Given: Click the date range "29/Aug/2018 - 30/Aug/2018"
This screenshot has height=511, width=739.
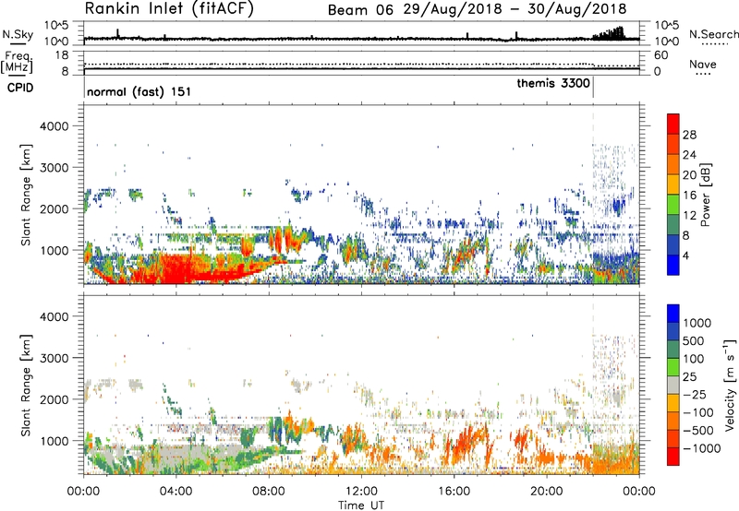Looking at the screenshot, I should tap(515, 9).
